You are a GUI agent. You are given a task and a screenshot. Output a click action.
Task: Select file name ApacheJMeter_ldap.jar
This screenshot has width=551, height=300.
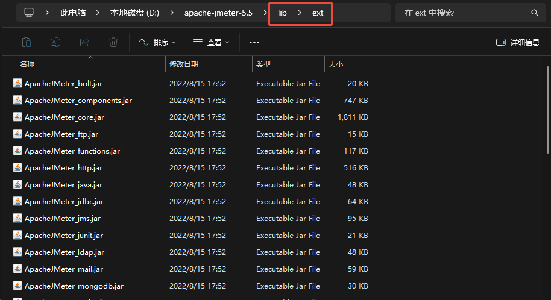pos(65,252)
